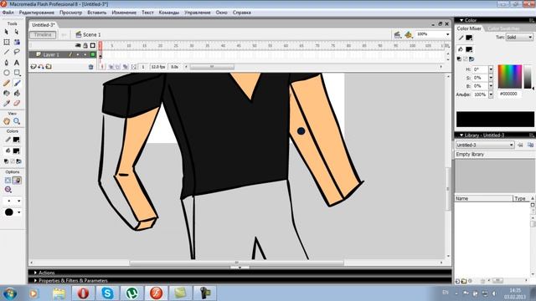
Task: Click the hex color #000000 field
Action: (509, 94)
